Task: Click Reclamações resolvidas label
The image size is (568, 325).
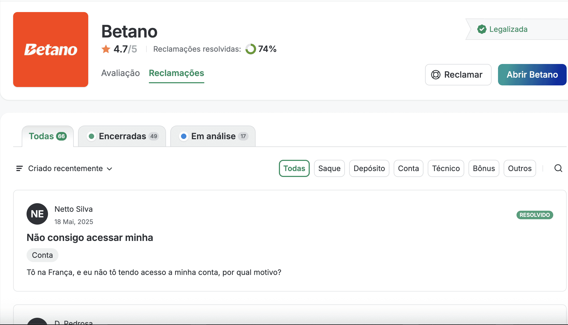Action: (197, 49)
